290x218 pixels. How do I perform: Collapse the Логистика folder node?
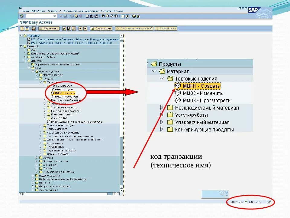25,61
